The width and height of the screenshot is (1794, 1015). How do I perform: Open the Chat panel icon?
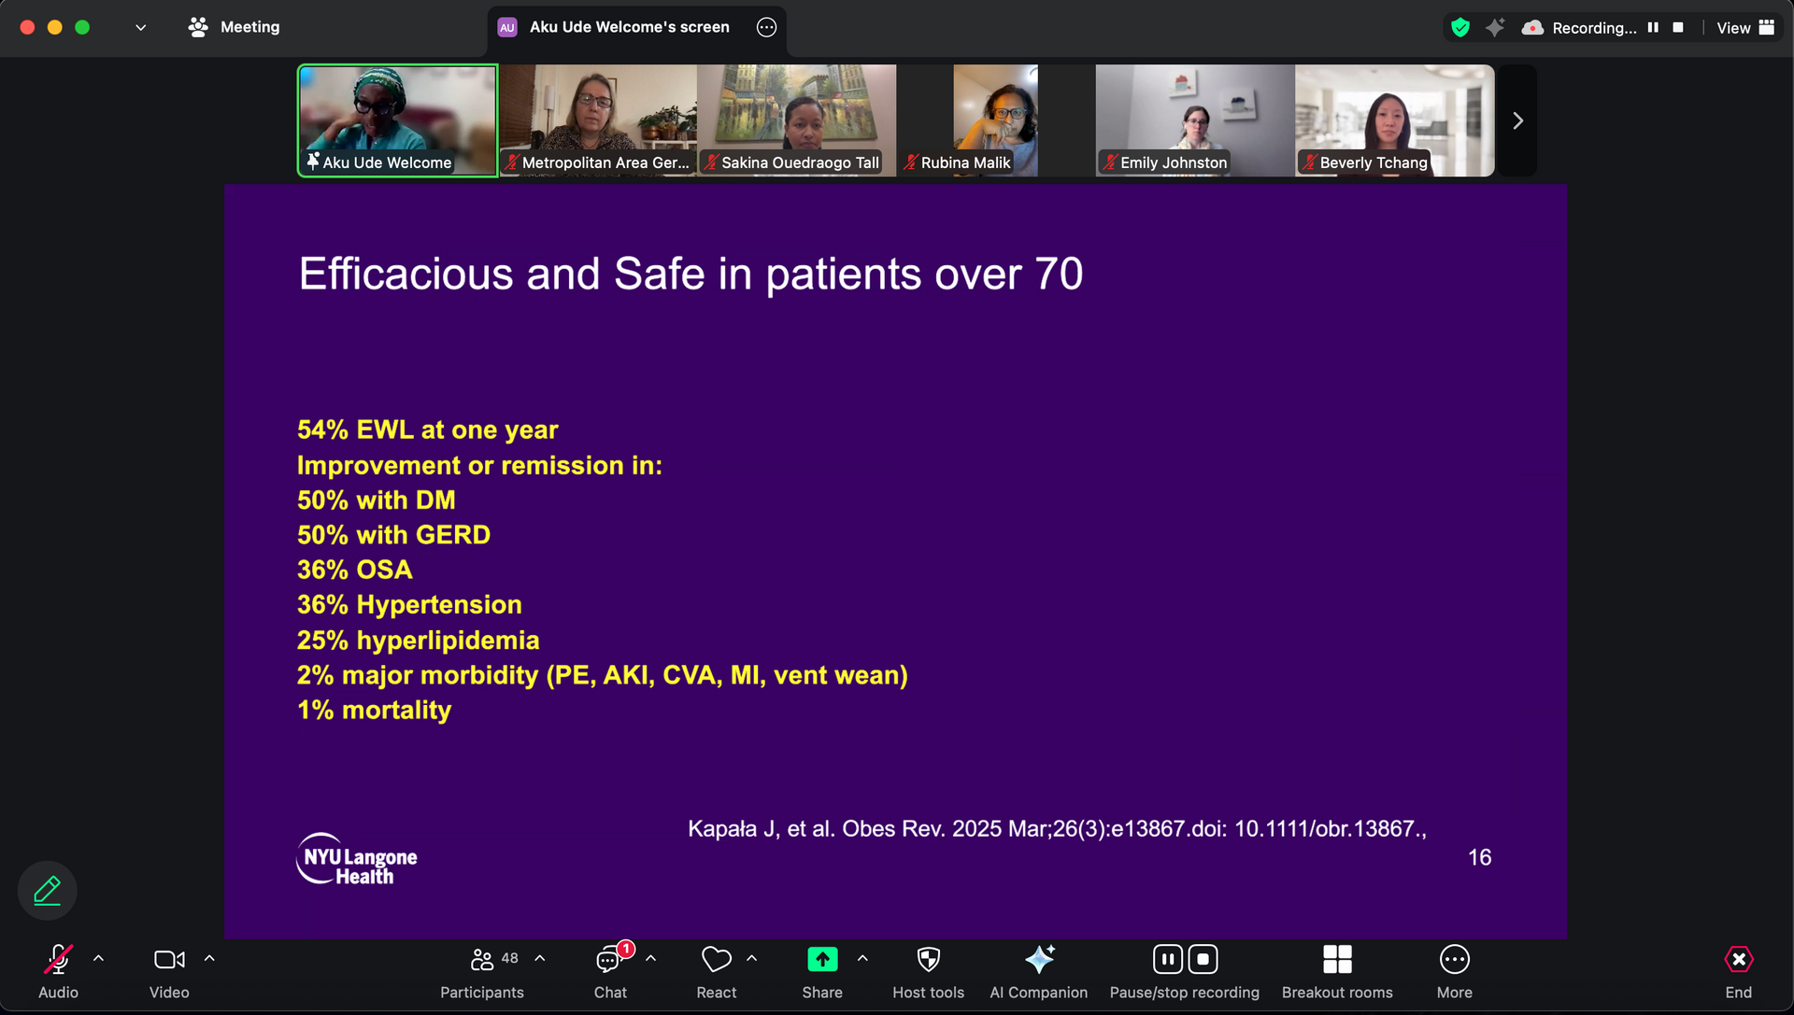coord(609,960)
